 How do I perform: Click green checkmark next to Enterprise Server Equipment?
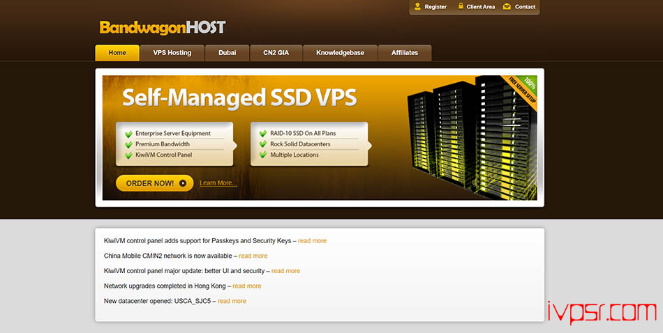[128, 134]
